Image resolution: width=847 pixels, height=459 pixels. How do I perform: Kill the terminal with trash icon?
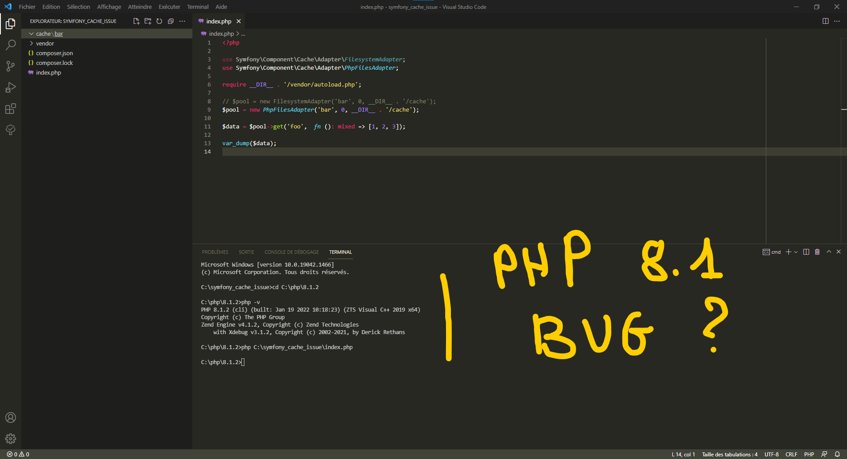(x=817, y=252)
